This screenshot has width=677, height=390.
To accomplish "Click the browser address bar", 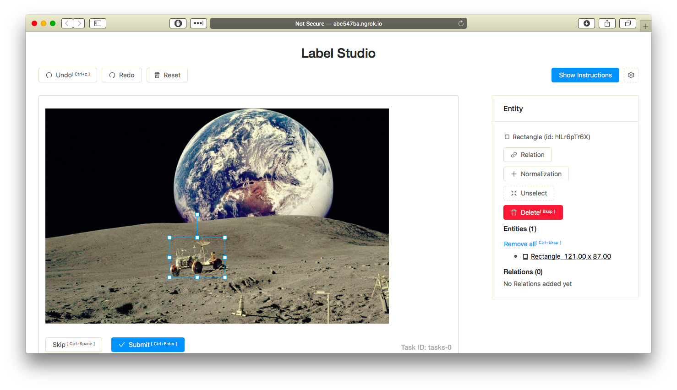I will click(x=338, y=23).
